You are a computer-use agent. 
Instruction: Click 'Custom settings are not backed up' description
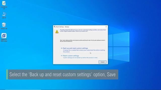click(80, 58)
